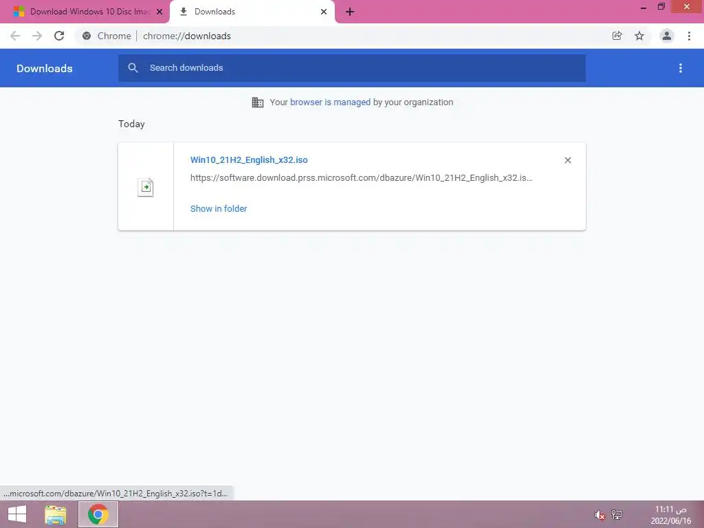Switch to Download Windows 10 Disc Image tab
Image resolution: width=704 pixels, height=528 pixels.
pos(85,12)
